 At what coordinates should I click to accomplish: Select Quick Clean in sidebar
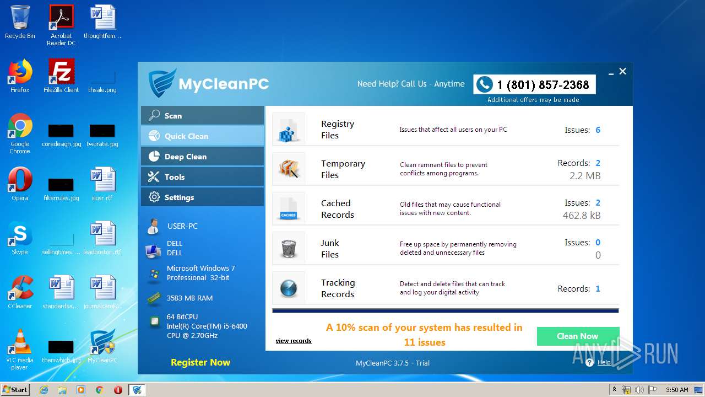click(202, 136)
